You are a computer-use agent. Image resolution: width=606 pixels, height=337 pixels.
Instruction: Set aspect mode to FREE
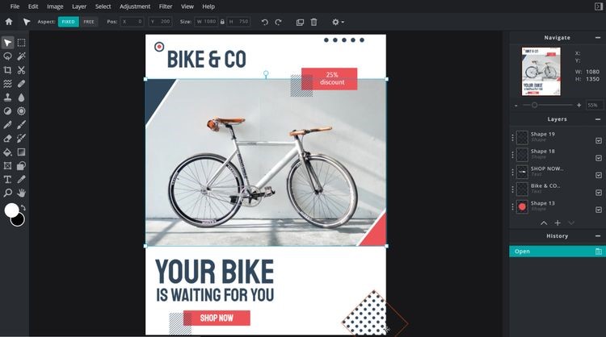pyautogui.click(x=89, y=22)
